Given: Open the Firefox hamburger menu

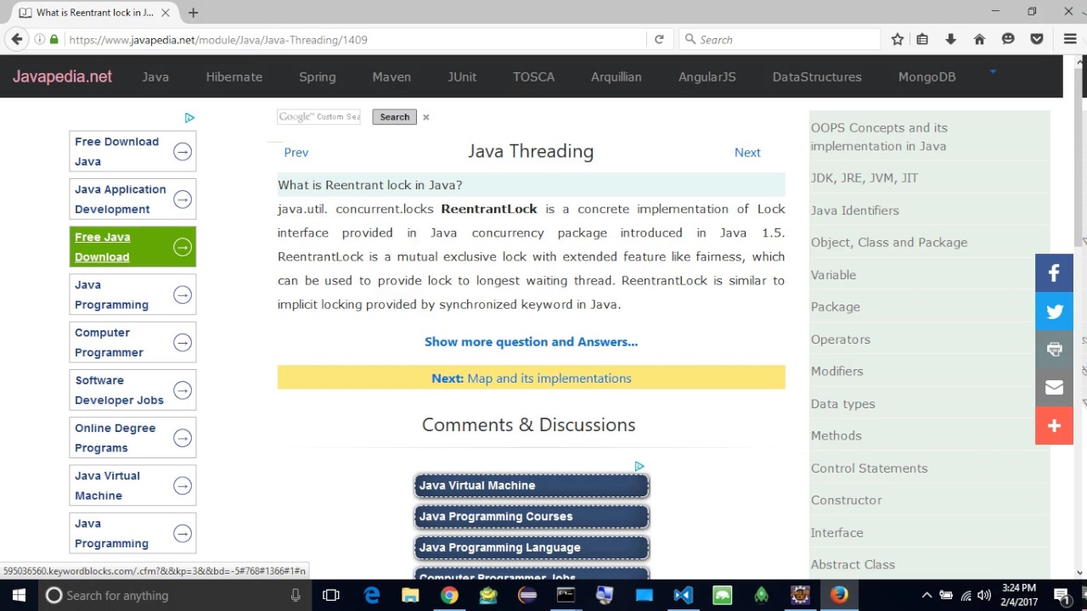Looking at the screenshot, I should click(1070, 39).
